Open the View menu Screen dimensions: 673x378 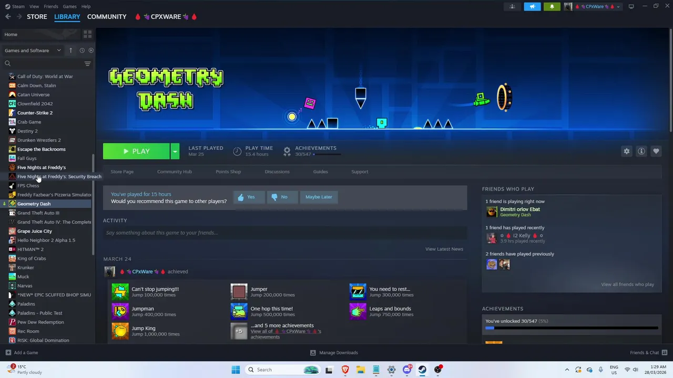[34, 6]
